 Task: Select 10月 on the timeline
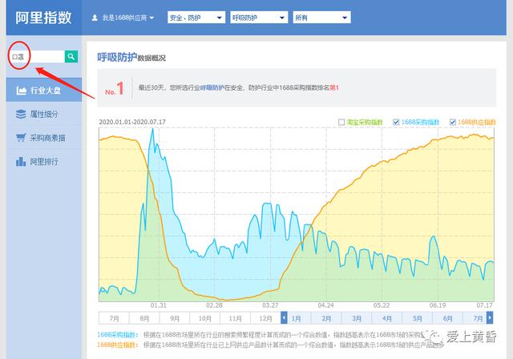[205, 318]
